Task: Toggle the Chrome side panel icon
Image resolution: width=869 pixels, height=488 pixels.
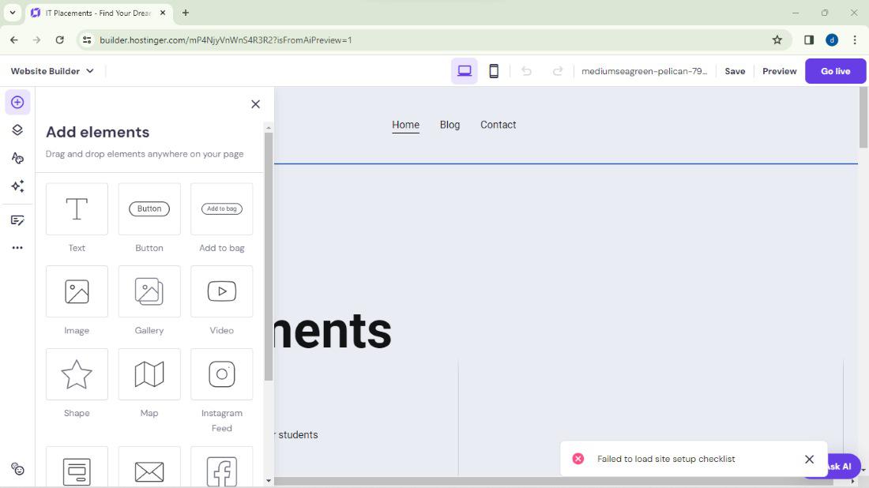Action: 809,40
